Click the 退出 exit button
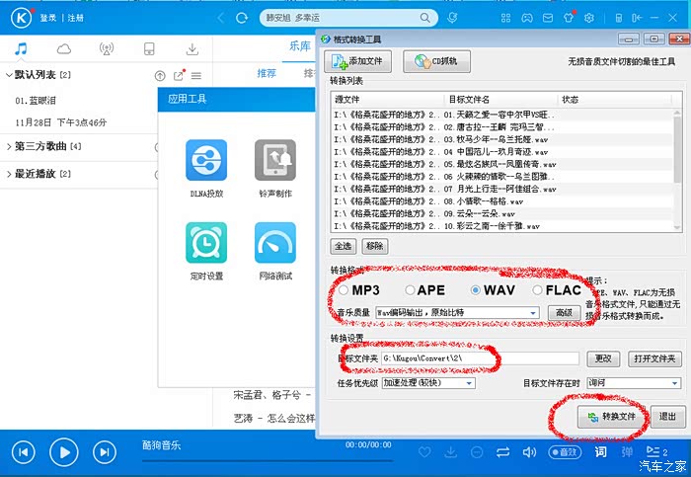Viewport: 691px width, 477px height. point(667,417)
